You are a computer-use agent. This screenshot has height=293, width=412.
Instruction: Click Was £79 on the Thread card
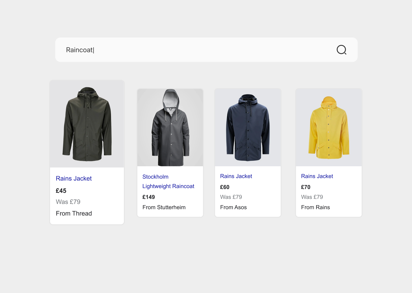pos(68,202)
